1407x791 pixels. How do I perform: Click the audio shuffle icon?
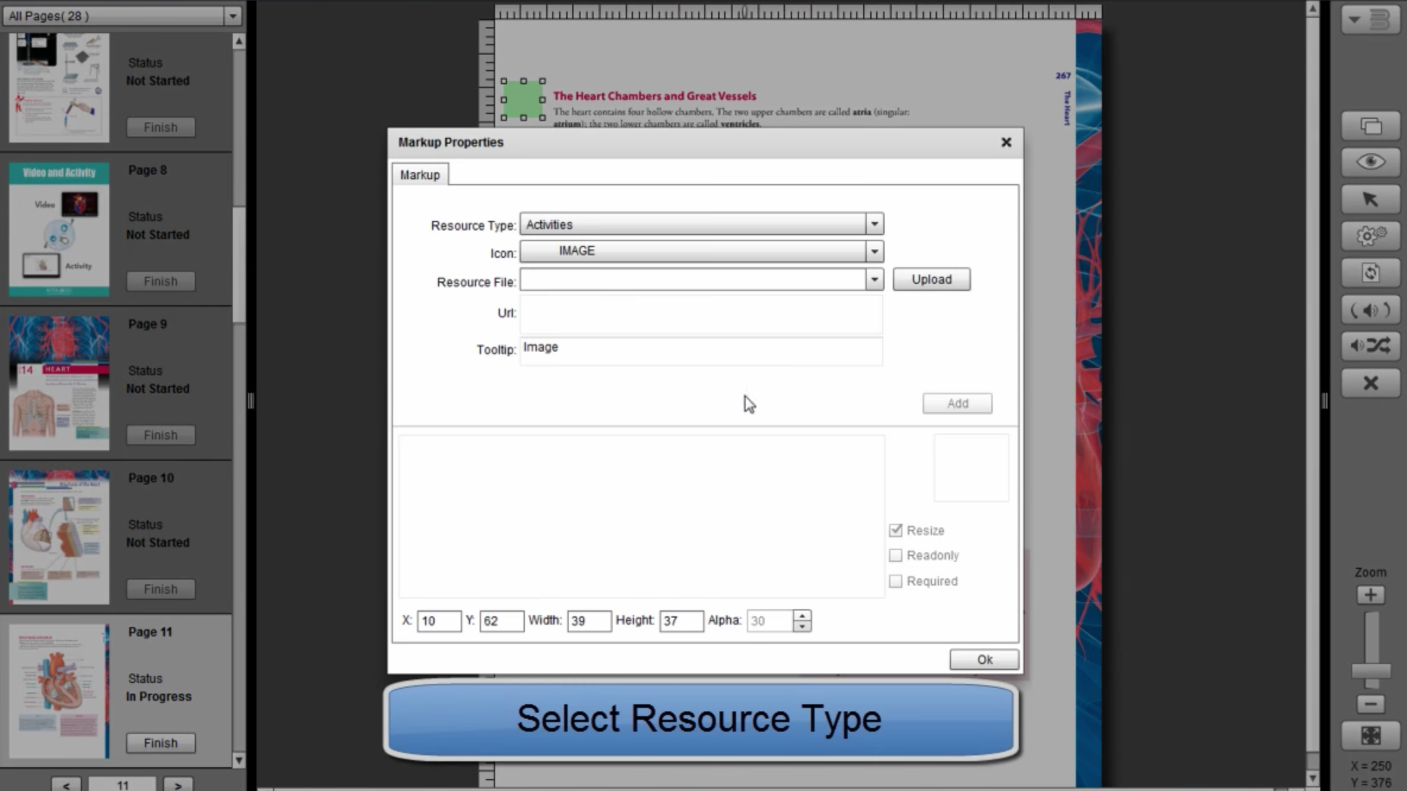(x=1370, y=346)
